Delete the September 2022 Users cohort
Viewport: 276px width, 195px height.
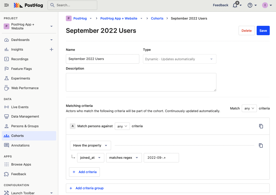pos(246,31)
